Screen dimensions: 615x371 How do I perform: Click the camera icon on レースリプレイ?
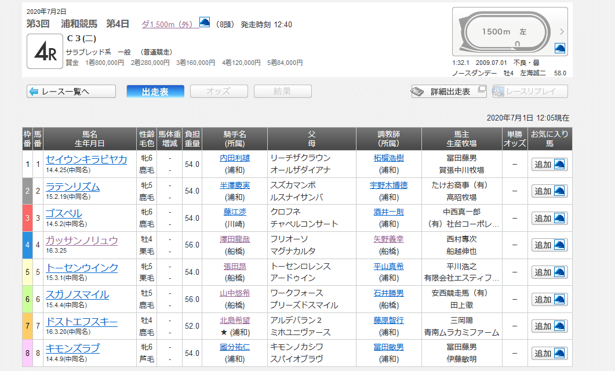pos(499,91)
